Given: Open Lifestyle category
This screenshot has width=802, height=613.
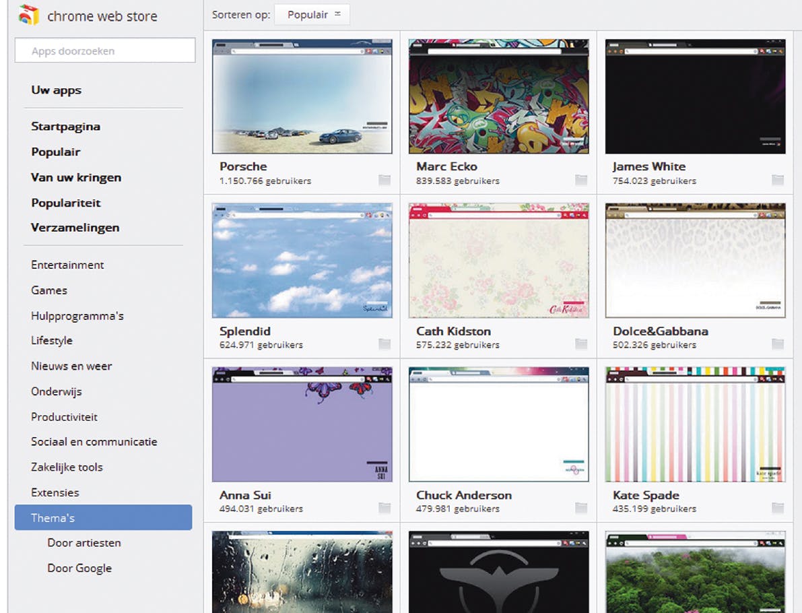Looking at the screenshot, I should 52,341.
